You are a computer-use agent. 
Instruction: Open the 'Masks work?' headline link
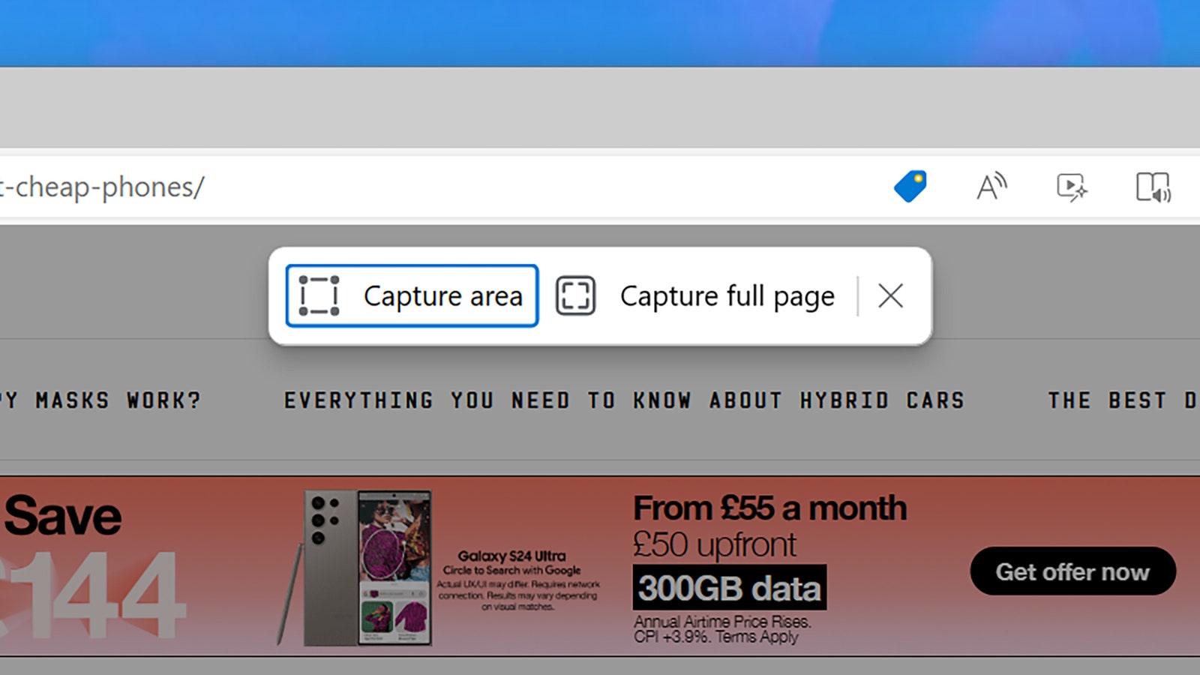tap(100, 400)
